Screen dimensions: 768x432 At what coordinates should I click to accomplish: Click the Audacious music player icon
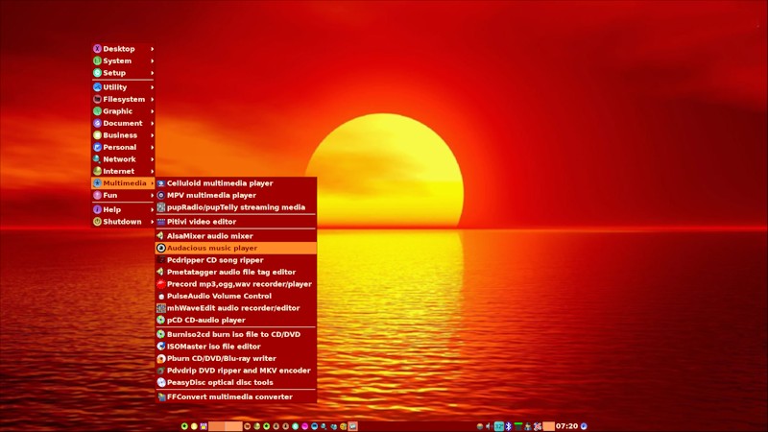[161, 248]
